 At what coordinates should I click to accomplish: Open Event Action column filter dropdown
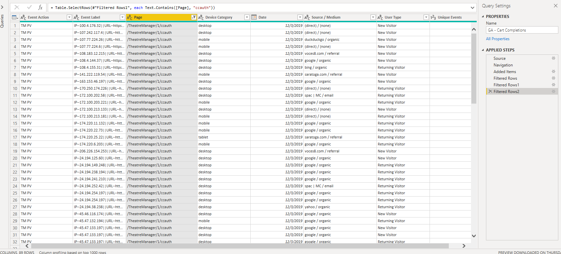(69, 17)
